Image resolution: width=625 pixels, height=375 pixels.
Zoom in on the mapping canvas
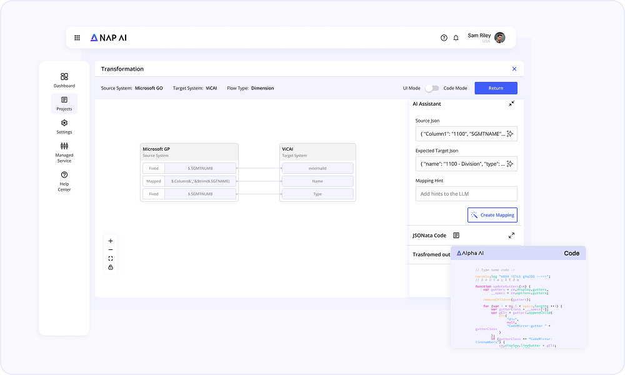(x=111, y=241)
